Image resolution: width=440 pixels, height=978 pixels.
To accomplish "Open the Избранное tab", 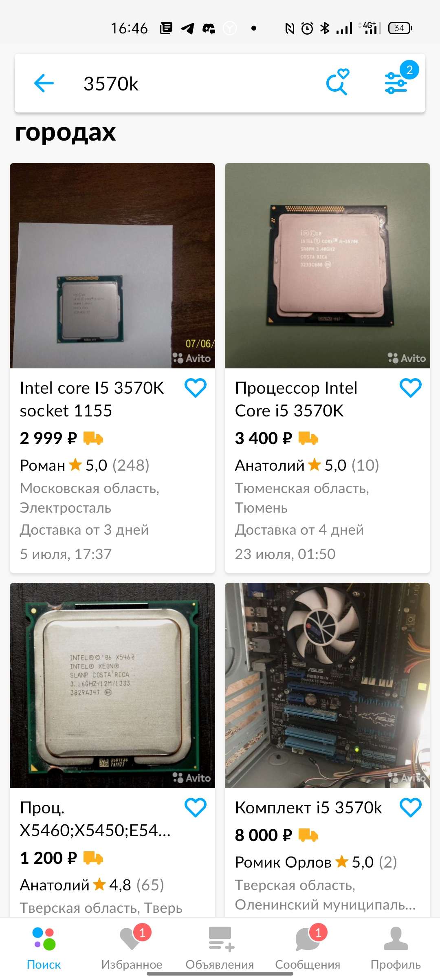I will click(x=132, y=948).
